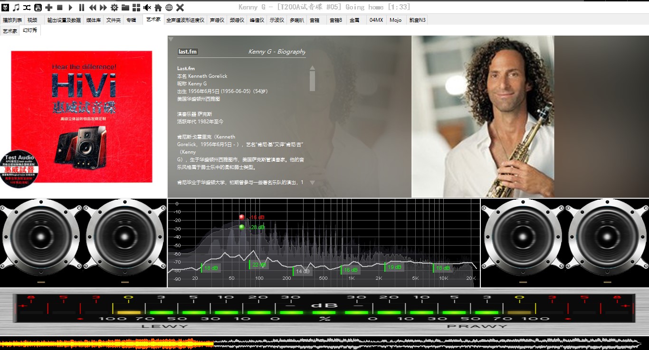649x350 pixels.
Task: Click the globe web icon
Action: pos(169,7)
